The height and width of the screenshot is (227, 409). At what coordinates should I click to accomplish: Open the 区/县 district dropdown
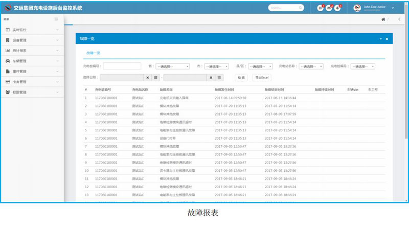pos(261,66)
